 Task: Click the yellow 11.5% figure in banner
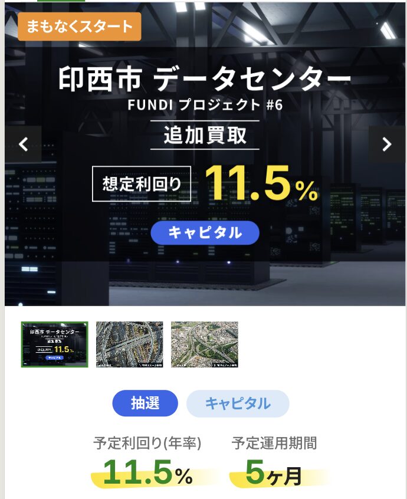click(261, 183)
